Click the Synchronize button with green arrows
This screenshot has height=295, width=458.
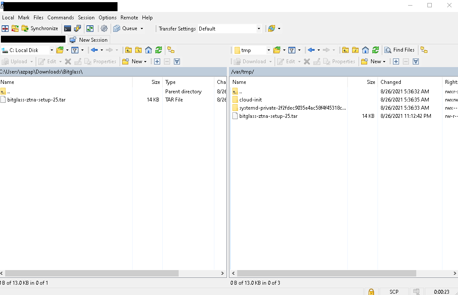[40, 28]
